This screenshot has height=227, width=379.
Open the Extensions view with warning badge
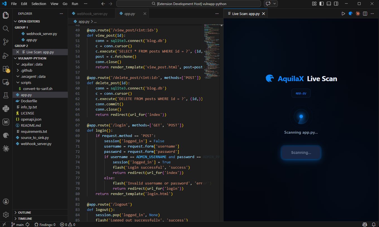pos(6,69)
